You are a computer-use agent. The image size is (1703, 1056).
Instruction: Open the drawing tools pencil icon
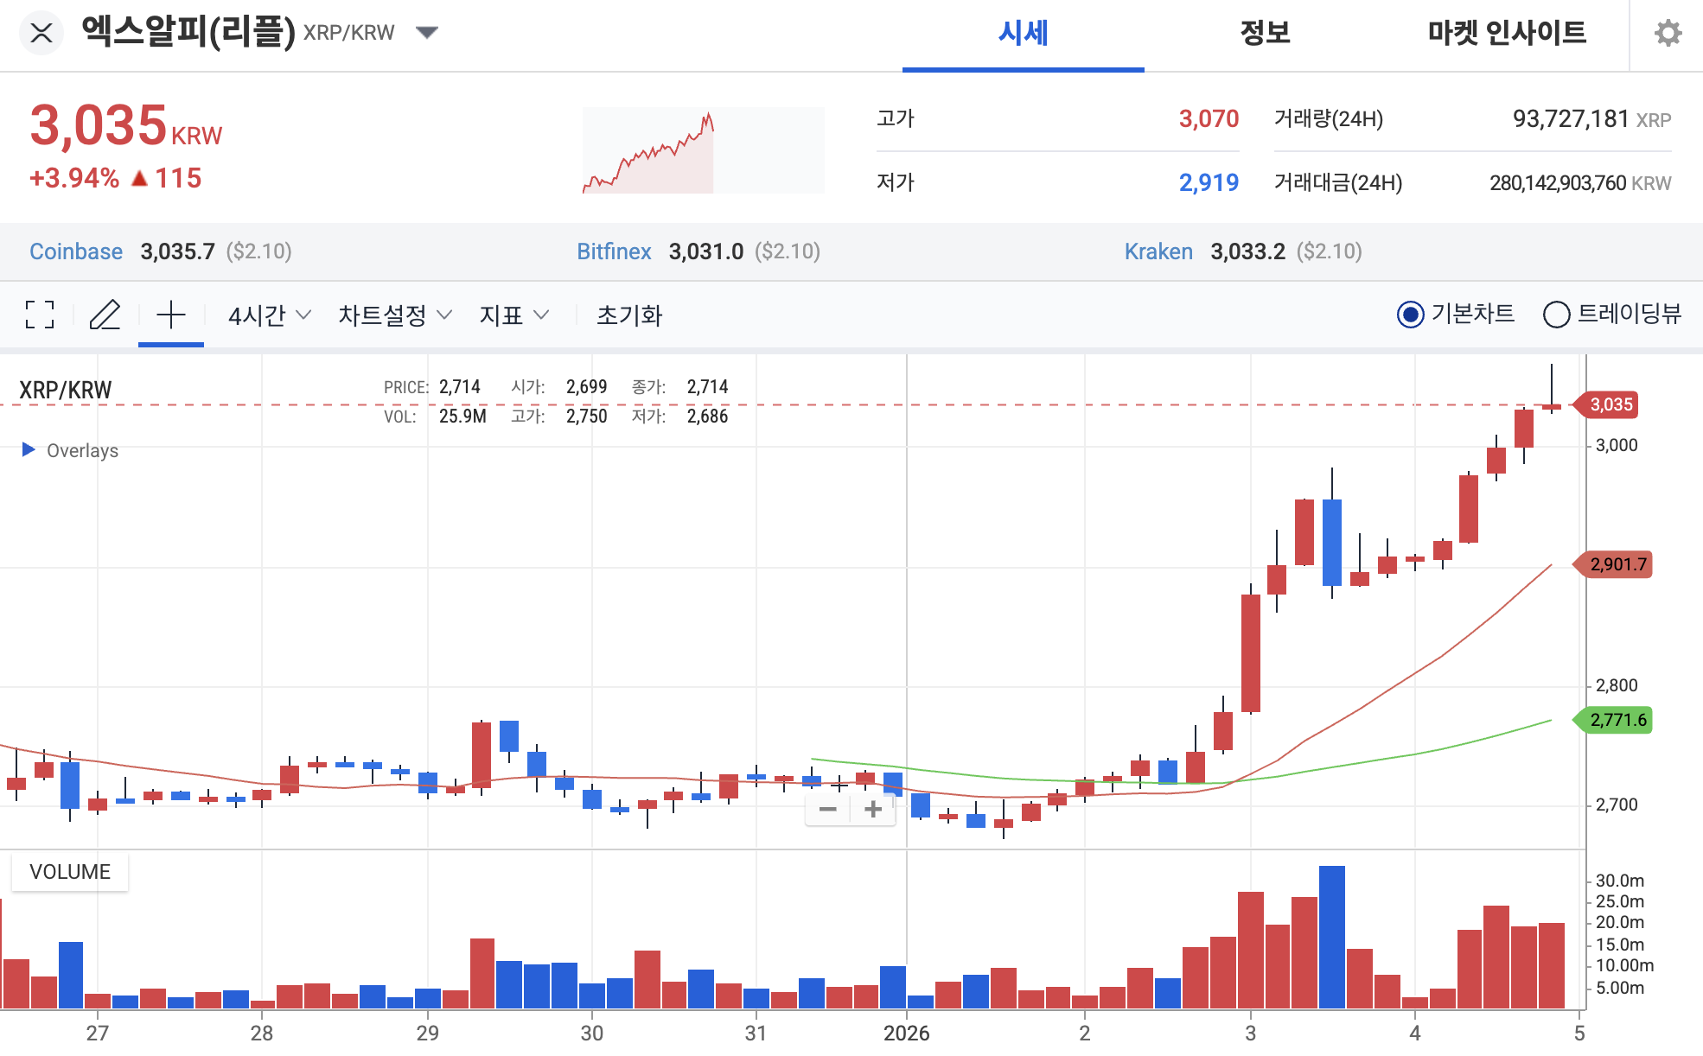point(105,315)
